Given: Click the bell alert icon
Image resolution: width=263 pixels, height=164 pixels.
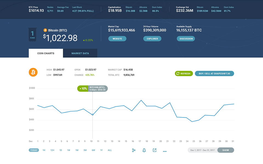Looking at the screenshot, I should coord(144,150).
